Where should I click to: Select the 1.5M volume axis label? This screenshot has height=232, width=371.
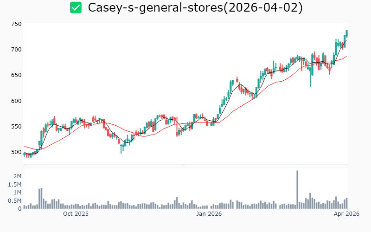15,185
